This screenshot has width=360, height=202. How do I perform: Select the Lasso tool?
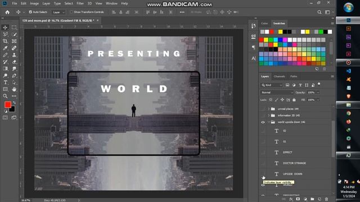(x=5, y=34)
